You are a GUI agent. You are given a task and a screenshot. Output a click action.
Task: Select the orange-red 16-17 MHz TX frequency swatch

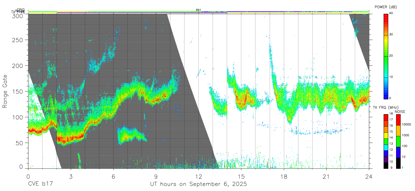click(385, 124)
